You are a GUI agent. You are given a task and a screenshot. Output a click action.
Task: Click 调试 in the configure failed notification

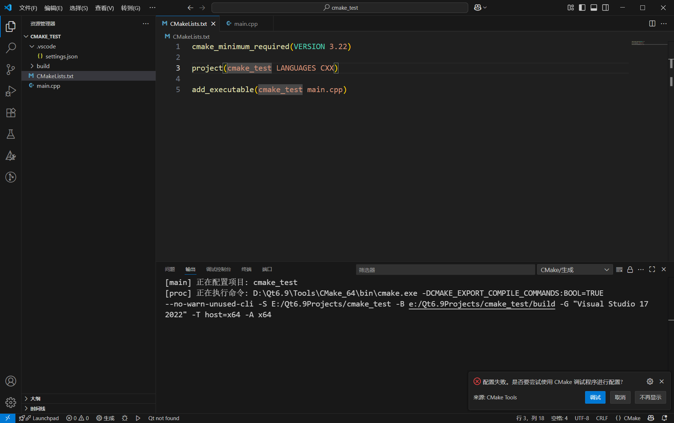[x=595, y=397]
